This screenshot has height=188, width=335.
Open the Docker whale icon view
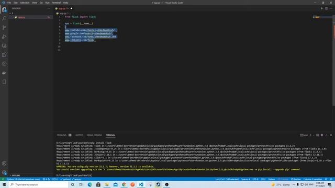click(x=4, y=73)
